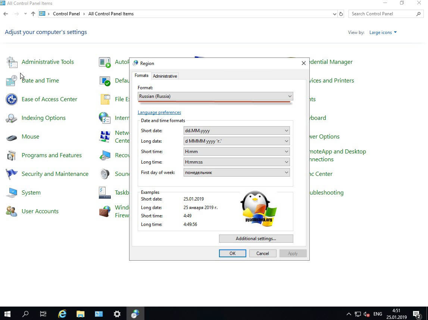Open Internet Explorer from the taskbar
This screenshot has height=320, width=428.
pyautogui.click(x=62, y=314)
